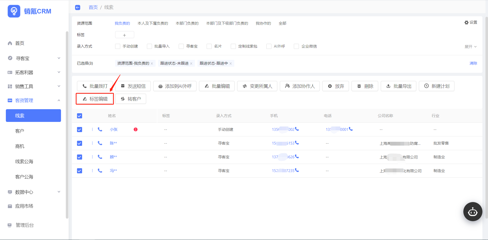
Task: Open more options dots for 顾**
Action: [92, 157]
